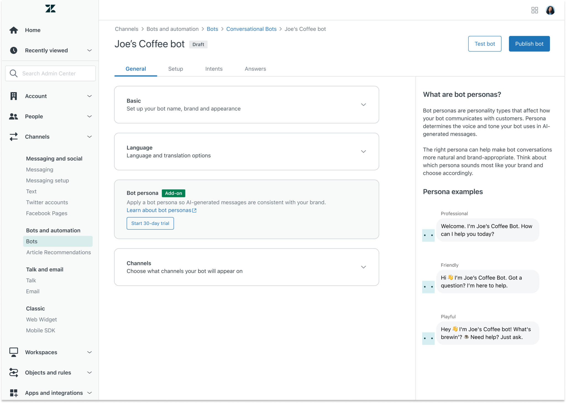Click the People group icon
This screenshot has width=566, height=403.
click(14, 116)
